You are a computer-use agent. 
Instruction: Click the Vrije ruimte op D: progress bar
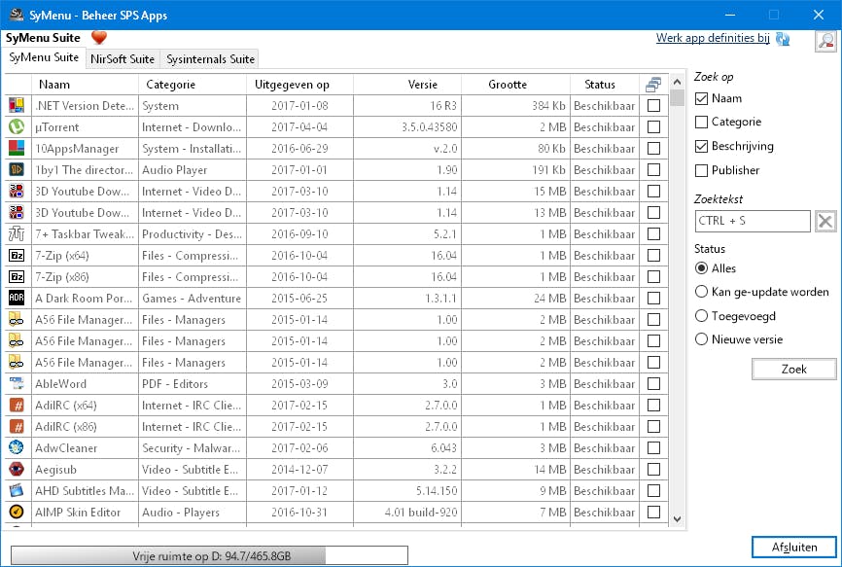click(209, 555)
